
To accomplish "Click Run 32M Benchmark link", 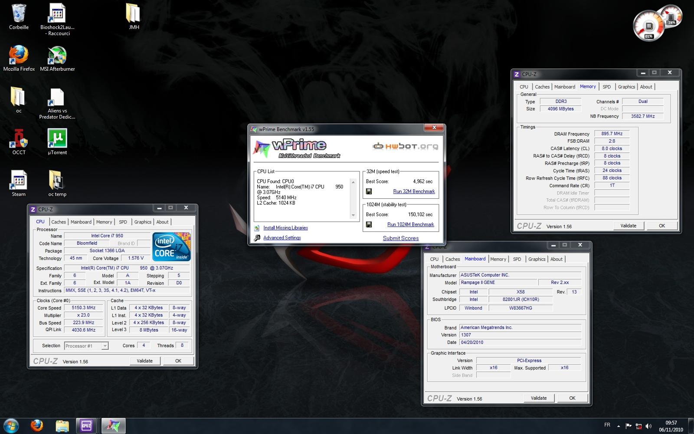I will click(414, 191).
